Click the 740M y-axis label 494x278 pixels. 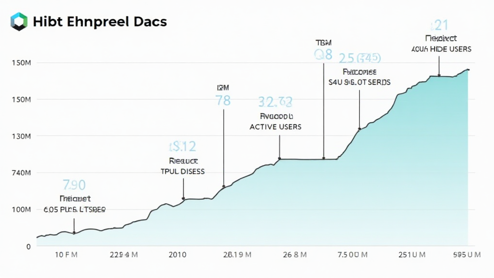coord(22,173)
